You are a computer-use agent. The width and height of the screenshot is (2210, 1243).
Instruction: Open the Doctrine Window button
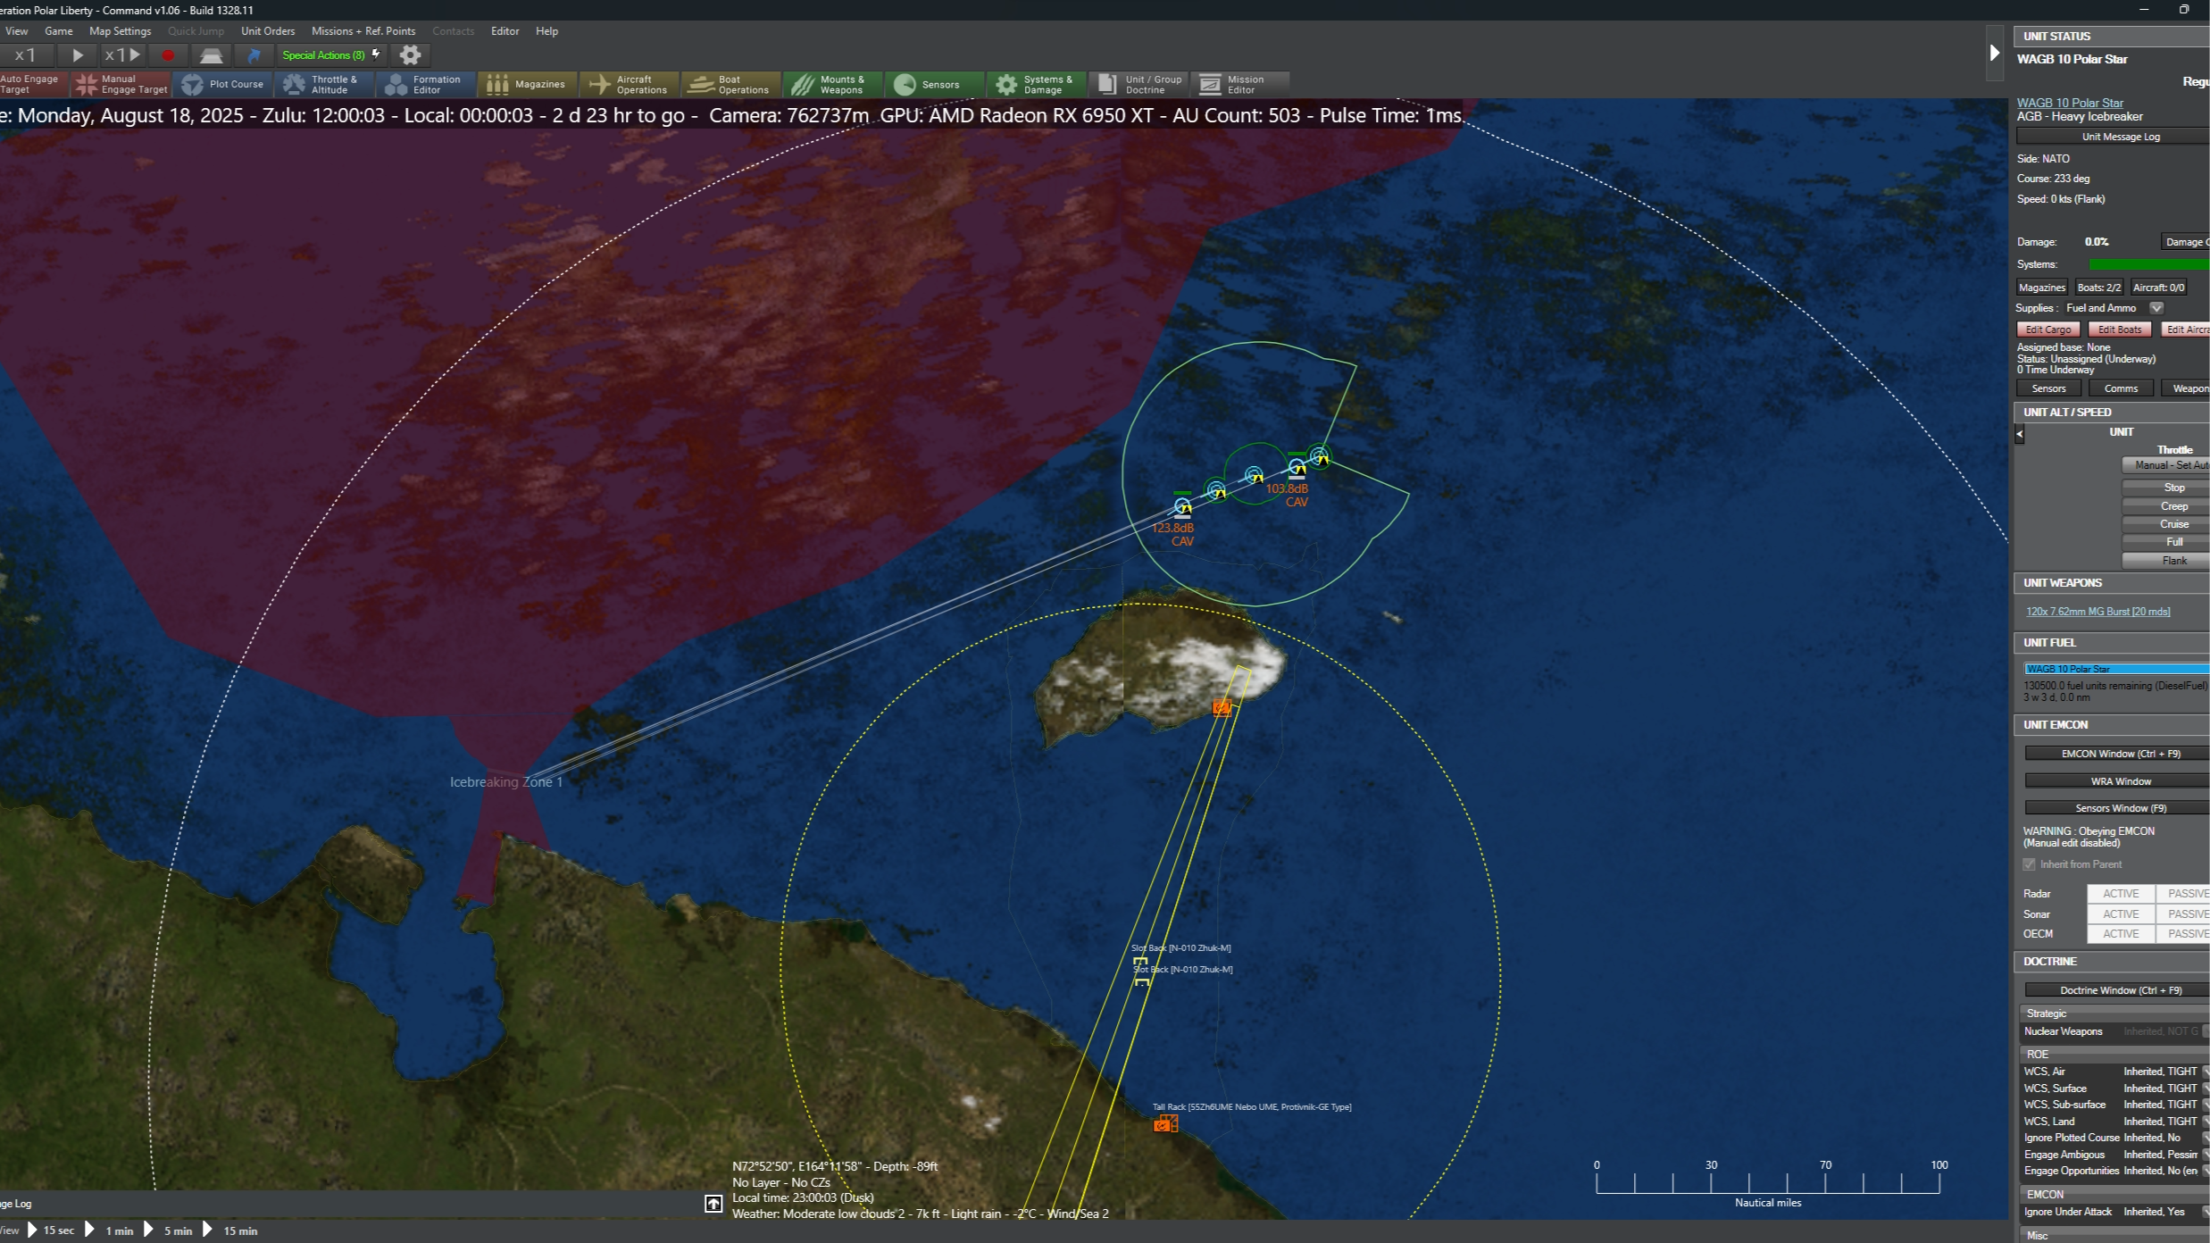click(2120, 990)
